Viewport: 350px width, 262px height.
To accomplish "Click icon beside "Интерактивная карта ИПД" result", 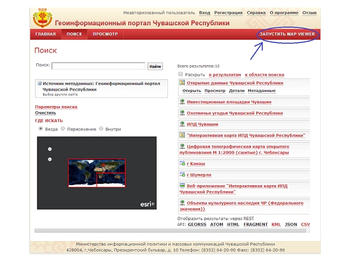I will (x=182, y=135).
